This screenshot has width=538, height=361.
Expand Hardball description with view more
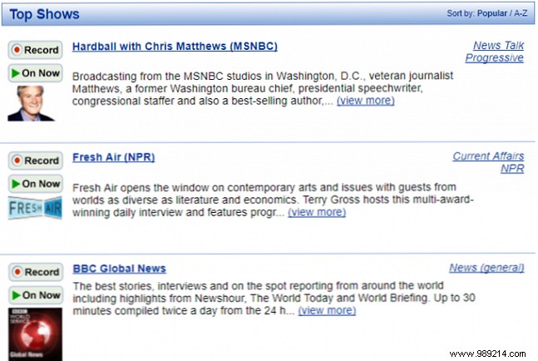(365, 101)
